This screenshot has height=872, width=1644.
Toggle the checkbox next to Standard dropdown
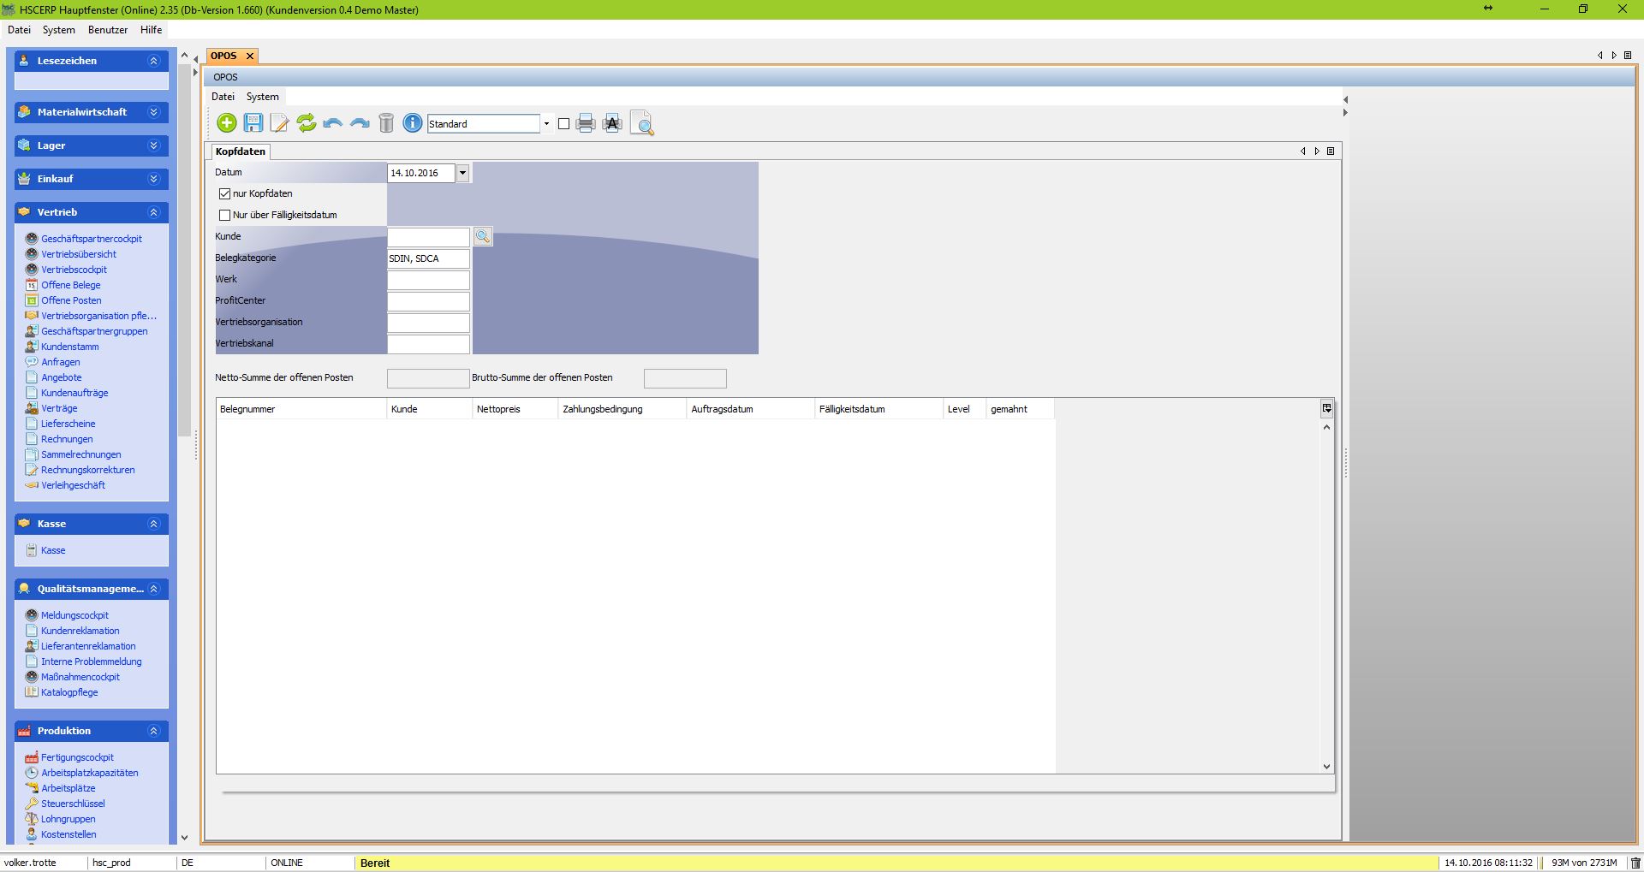pyautogui.click(x=563, y=124)
